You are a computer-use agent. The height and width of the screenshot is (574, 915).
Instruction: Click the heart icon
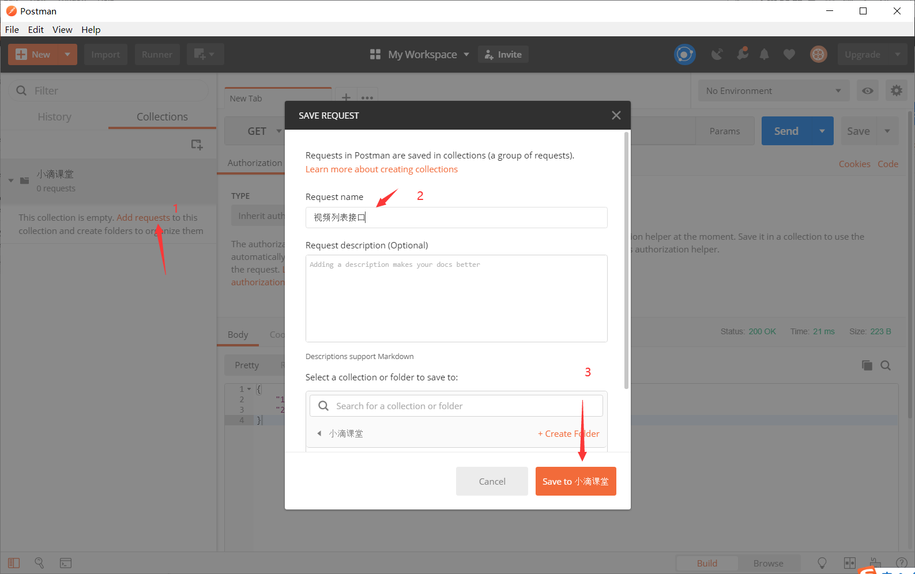tap(789, 54)
